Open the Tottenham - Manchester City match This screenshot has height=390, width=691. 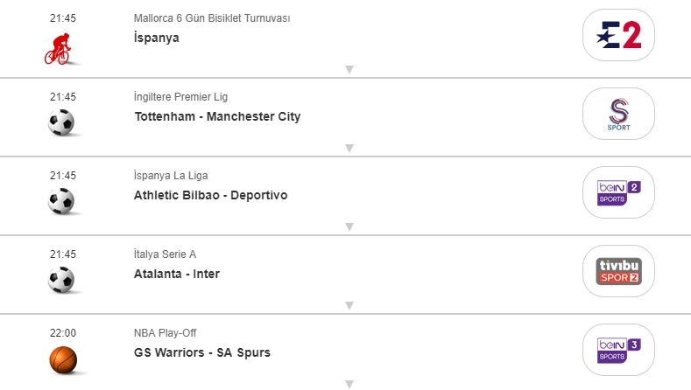click(217, 116)
